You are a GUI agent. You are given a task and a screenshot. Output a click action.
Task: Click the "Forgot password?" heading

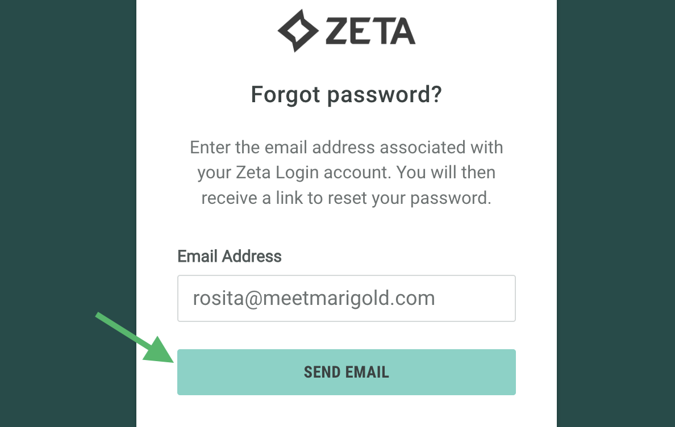click(346, 94)
